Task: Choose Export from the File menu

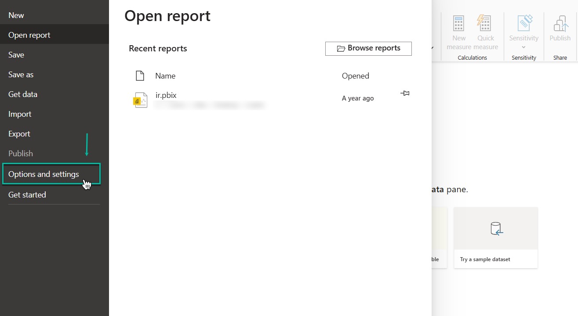Action: [19, 134]
